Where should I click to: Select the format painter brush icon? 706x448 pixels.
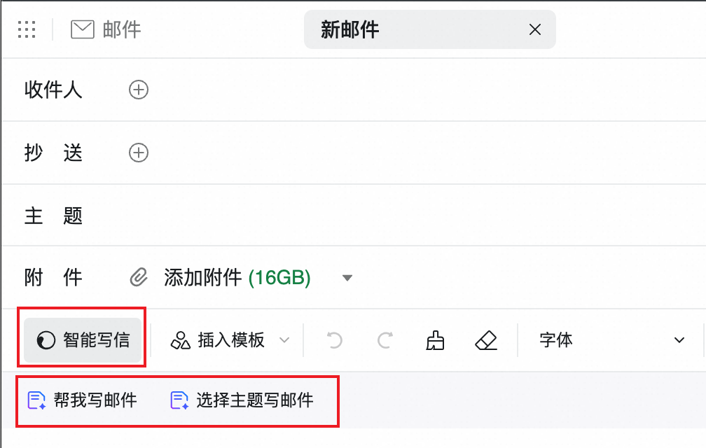point(435,340)
